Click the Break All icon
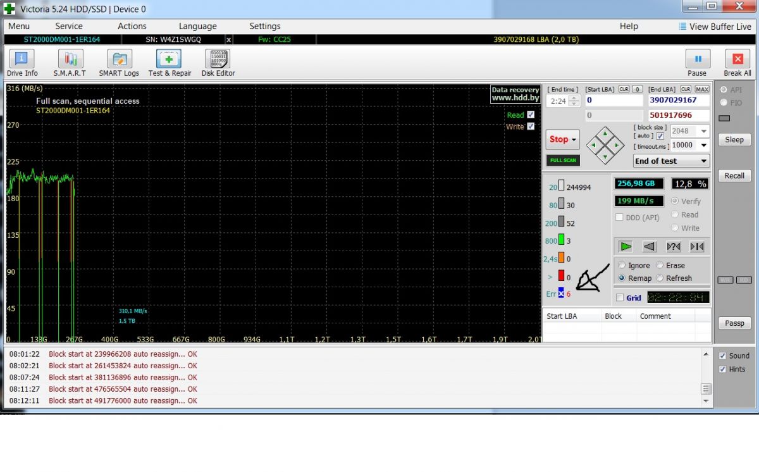 tap(737, 63)
